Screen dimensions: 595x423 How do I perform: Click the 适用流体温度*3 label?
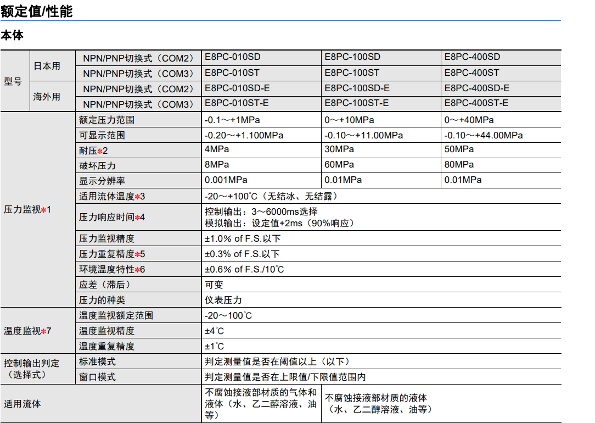(112, 196)
